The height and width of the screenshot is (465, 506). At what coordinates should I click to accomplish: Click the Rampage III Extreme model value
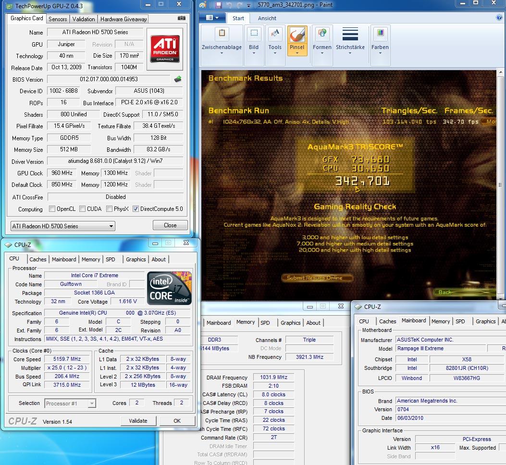(x=441, y=348)
